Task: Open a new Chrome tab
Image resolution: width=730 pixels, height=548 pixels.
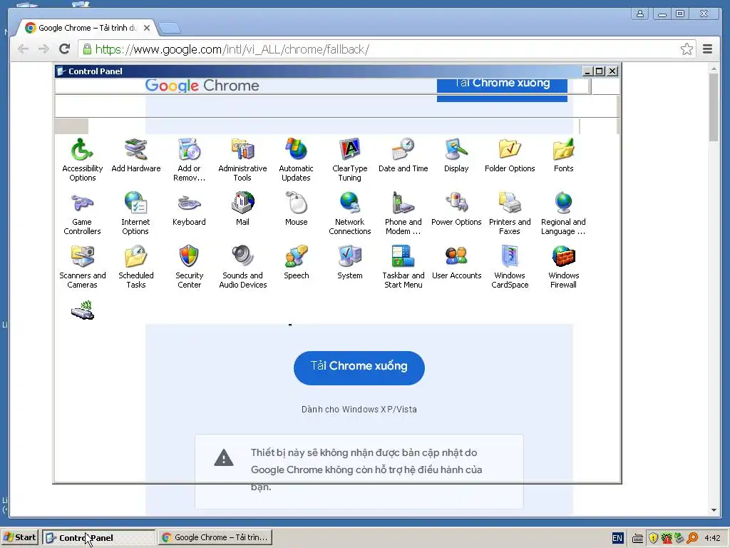Action: (170, 29)
